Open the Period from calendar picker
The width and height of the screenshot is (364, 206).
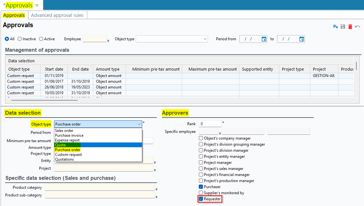pos(264,39)
